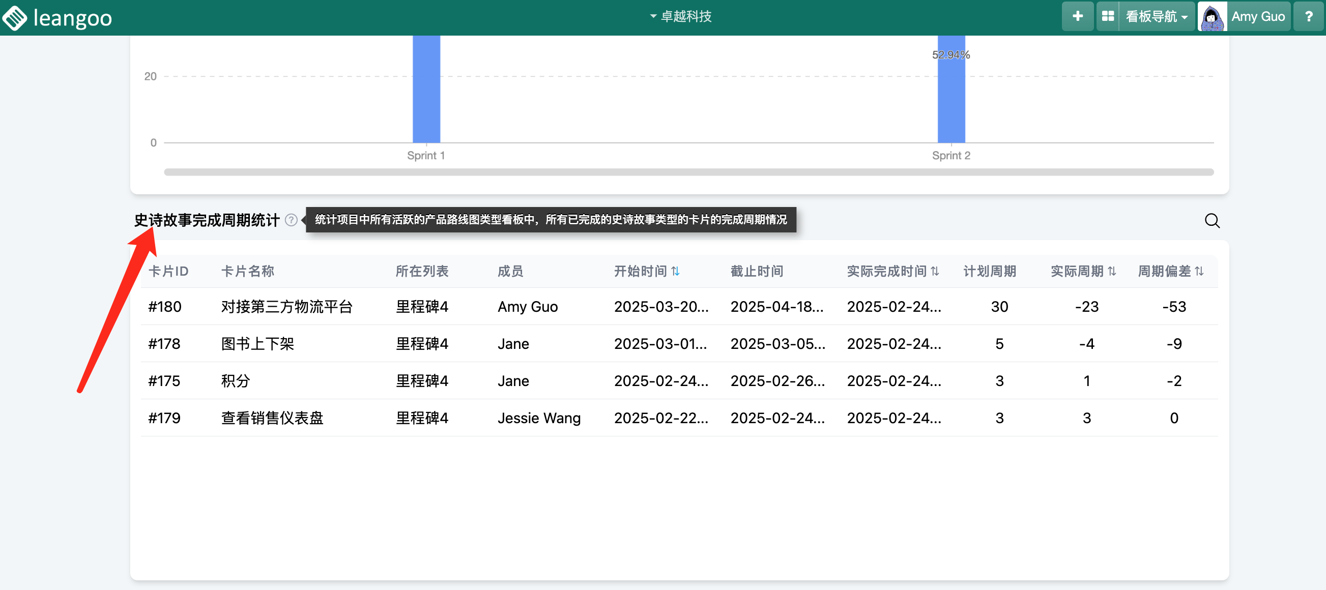Image resolution: width=1326 pixels, height=590 pixels.
Task: Open the 看板导航 dropdown menu
Action: click(1156, 16)
